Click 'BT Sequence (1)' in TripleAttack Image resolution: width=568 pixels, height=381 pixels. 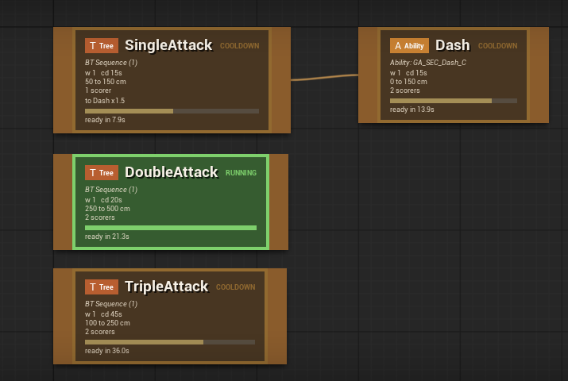(x=111, y=304)
